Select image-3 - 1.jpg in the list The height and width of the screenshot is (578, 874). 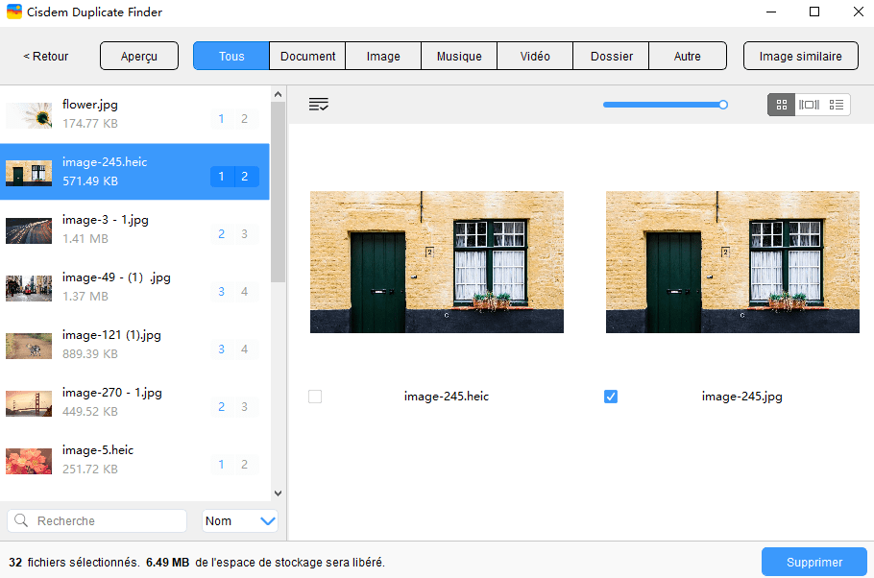[134, 229]
